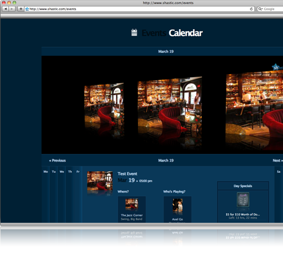Viewport: 283px width, 262px height.
Task: Click the browser forward arrow button
Action: [12, 9]
